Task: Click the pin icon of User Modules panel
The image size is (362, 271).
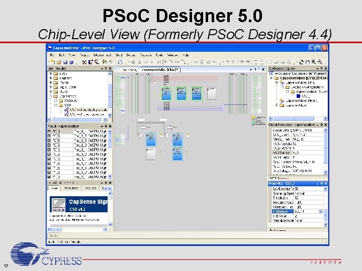Action: pos(106,68)
